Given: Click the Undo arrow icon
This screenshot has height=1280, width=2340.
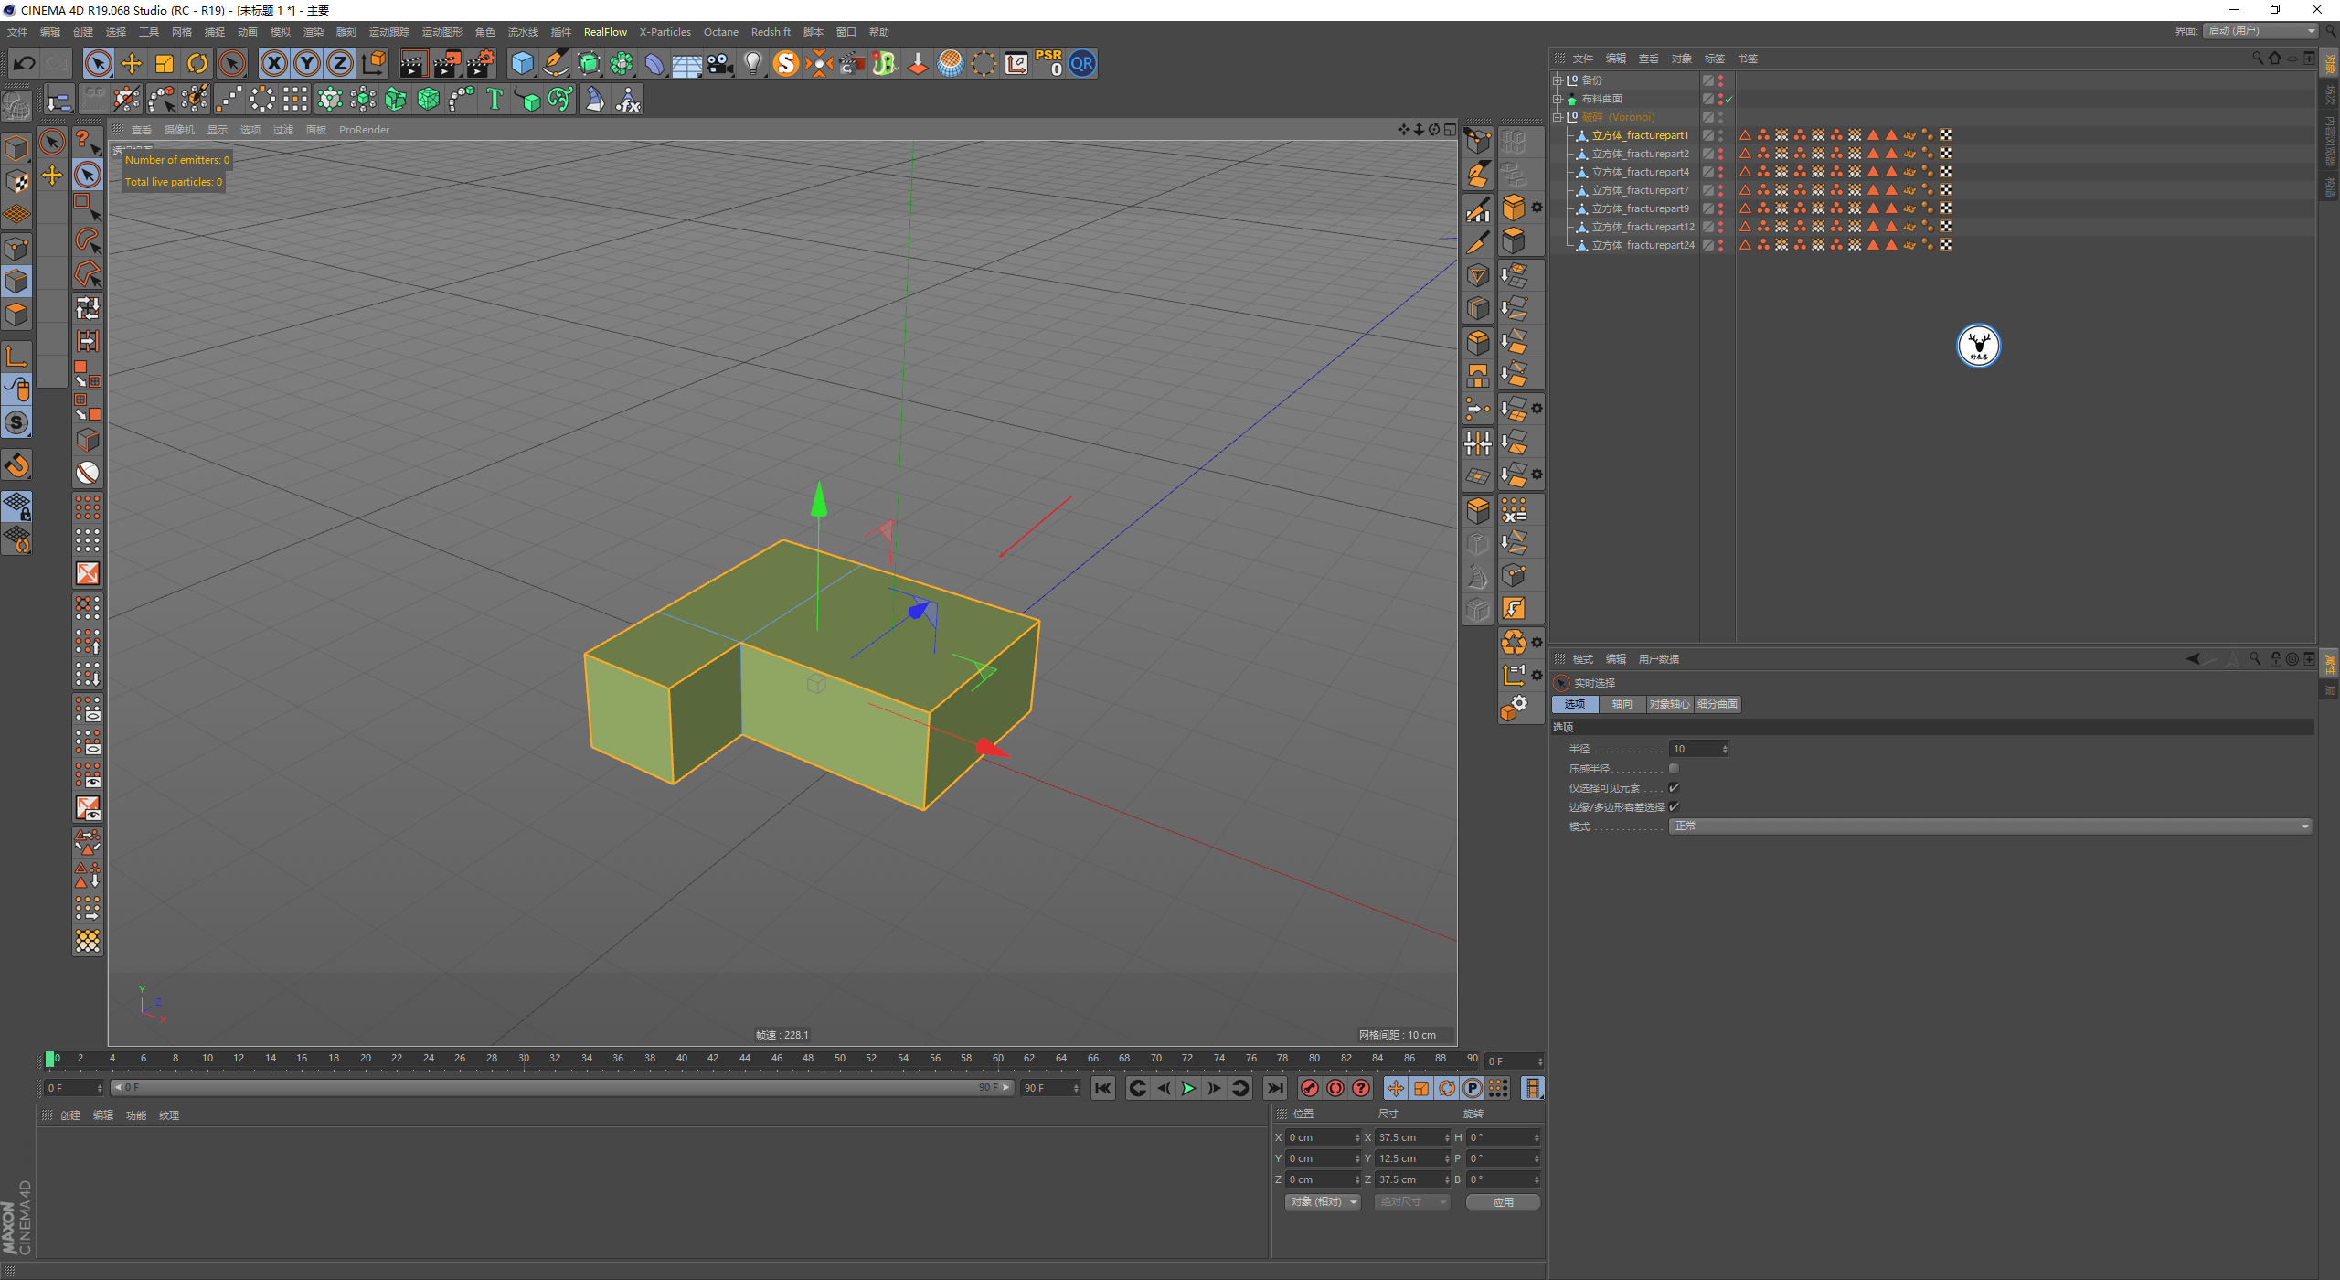Looking at the screenshot, I should pos(25,63).
